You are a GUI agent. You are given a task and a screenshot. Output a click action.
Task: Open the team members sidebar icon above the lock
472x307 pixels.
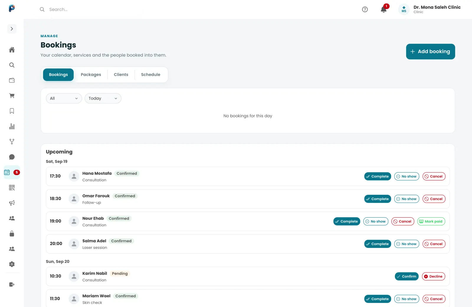pos(12,218)
